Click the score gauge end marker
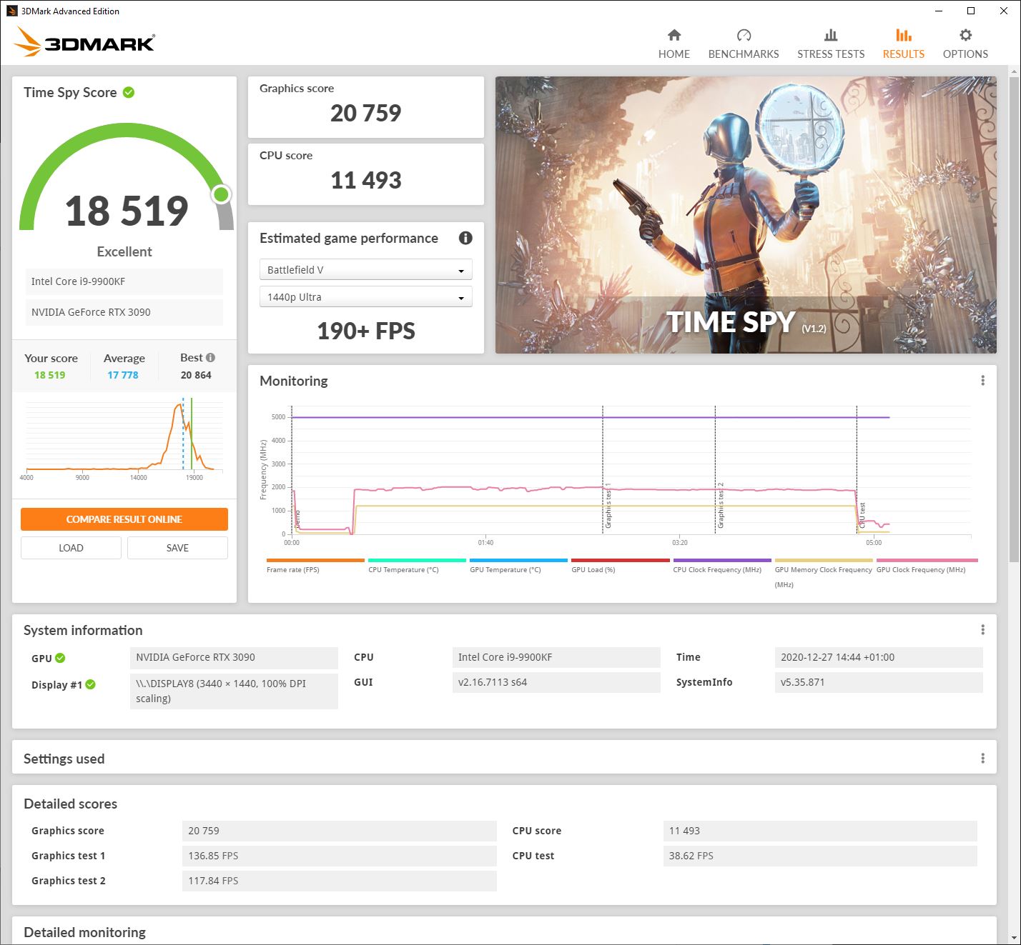The image size is (1021, 945). click(x=222, y=194)
